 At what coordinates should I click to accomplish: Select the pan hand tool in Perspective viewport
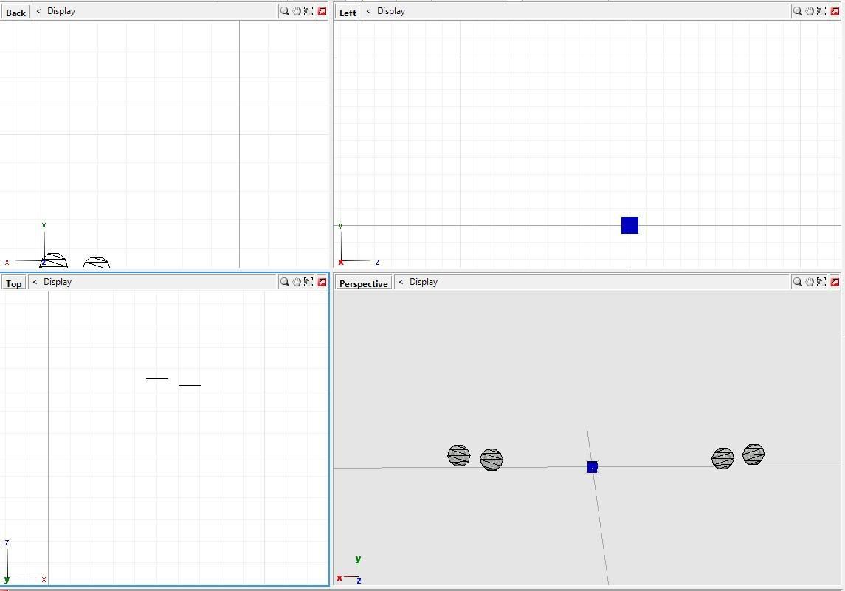810,282
